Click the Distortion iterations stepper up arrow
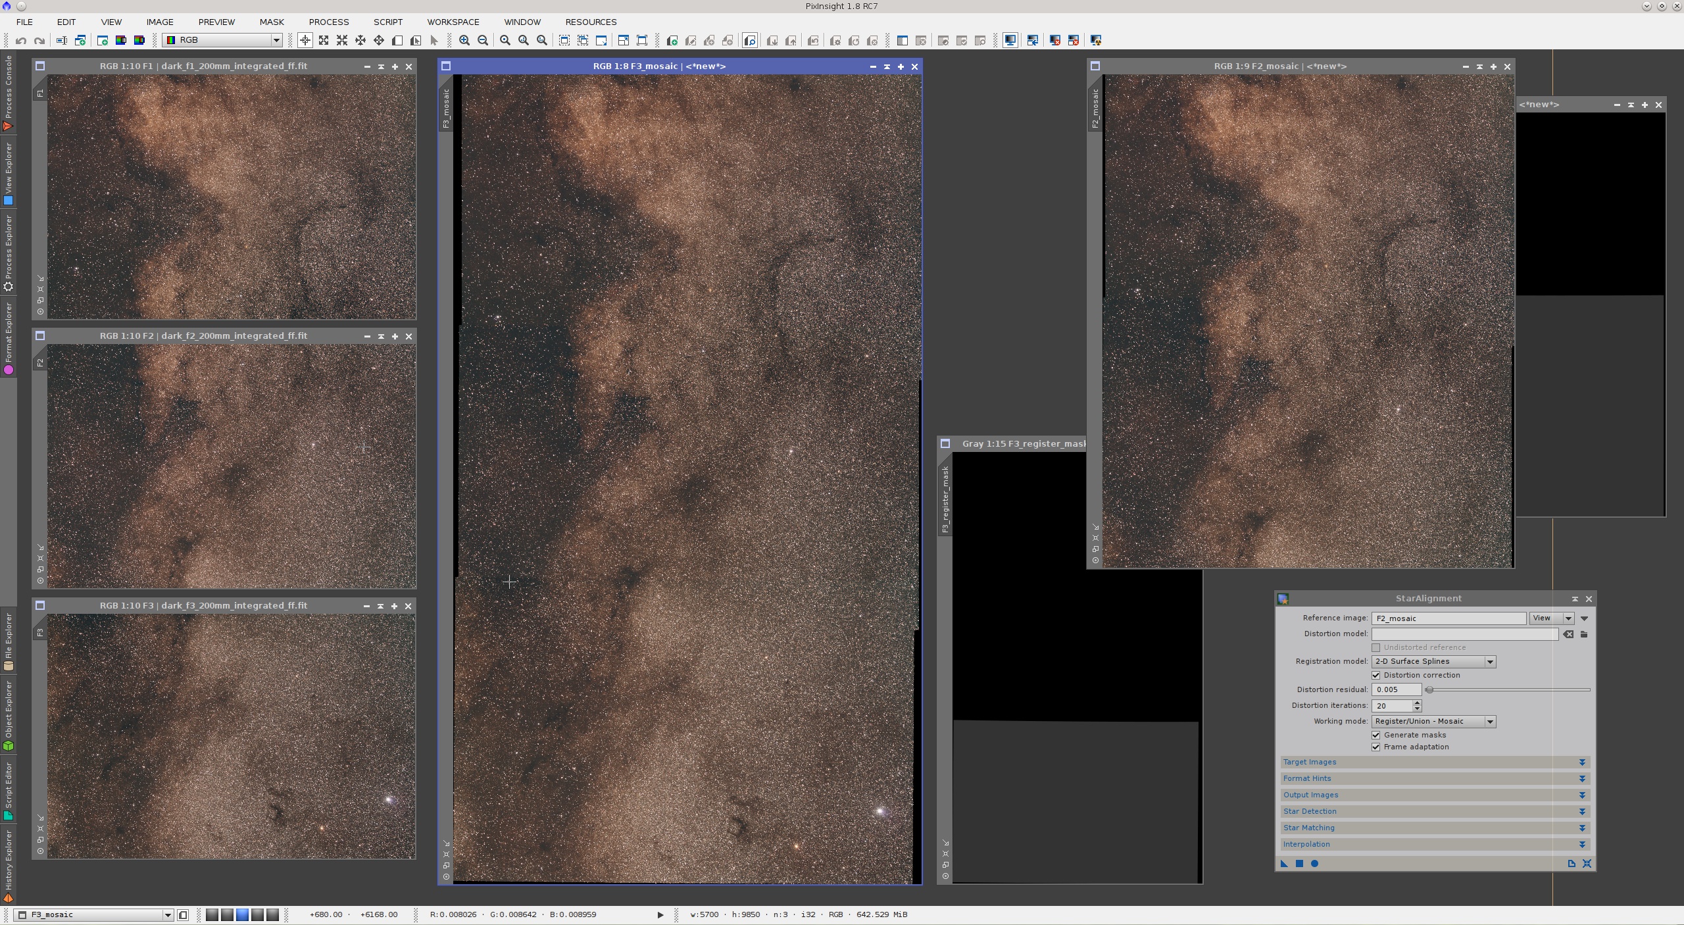Image resolution: width=1684 pixels, height=925 pixels. coord(1417,702)
